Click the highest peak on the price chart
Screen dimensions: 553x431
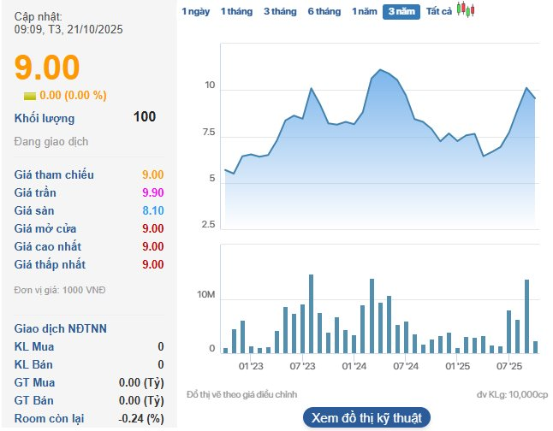click(x=380, y=70)
